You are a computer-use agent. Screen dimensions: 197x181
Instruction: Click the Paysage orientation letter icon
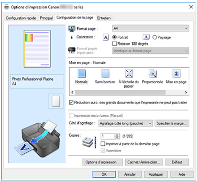click(x=146, y=37)
